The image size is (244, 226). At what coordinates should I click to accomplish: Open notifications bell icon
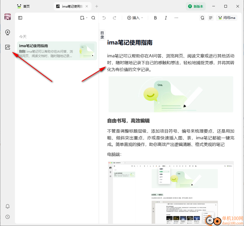coord(7,206)
